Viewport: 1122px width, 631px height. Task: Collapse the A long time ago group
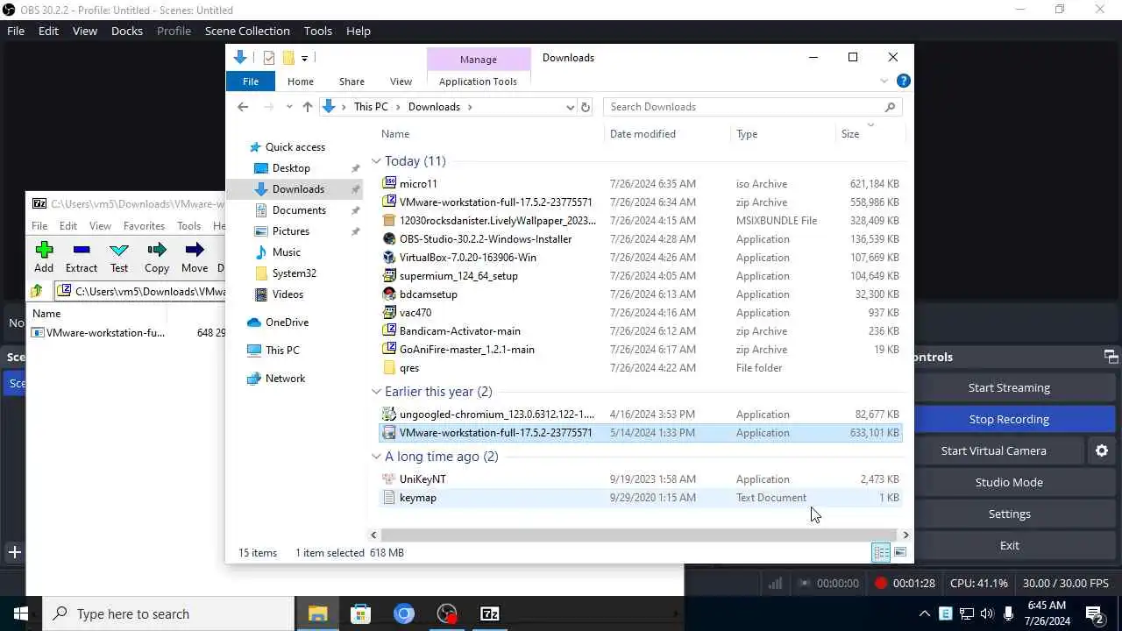point(376,457)
